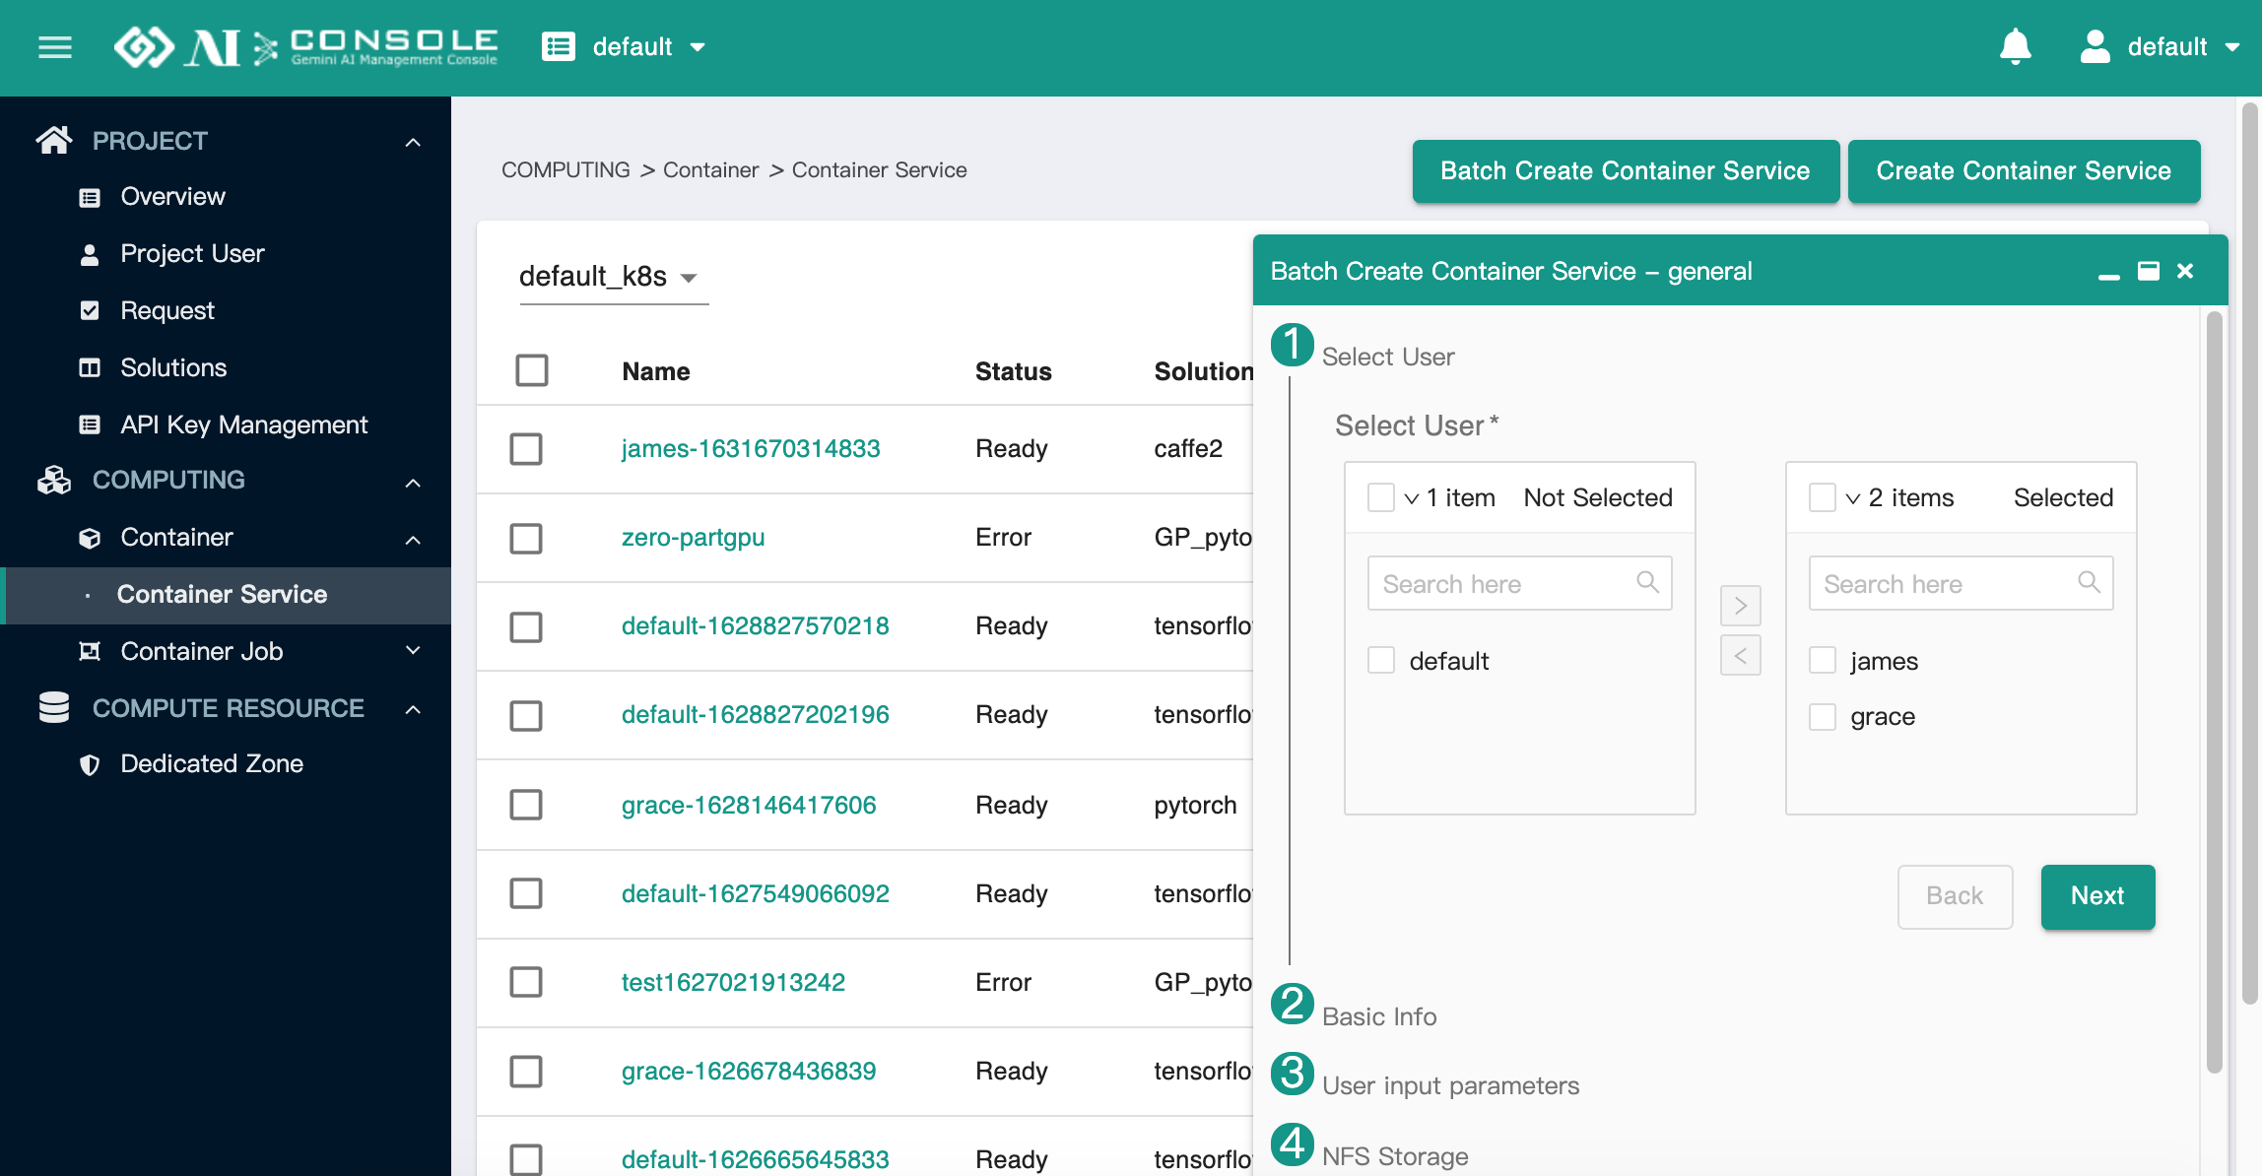Check the james-1631670314833 row checkbox
This screenshot has height=1176, width=2262.
click(526, 449)
